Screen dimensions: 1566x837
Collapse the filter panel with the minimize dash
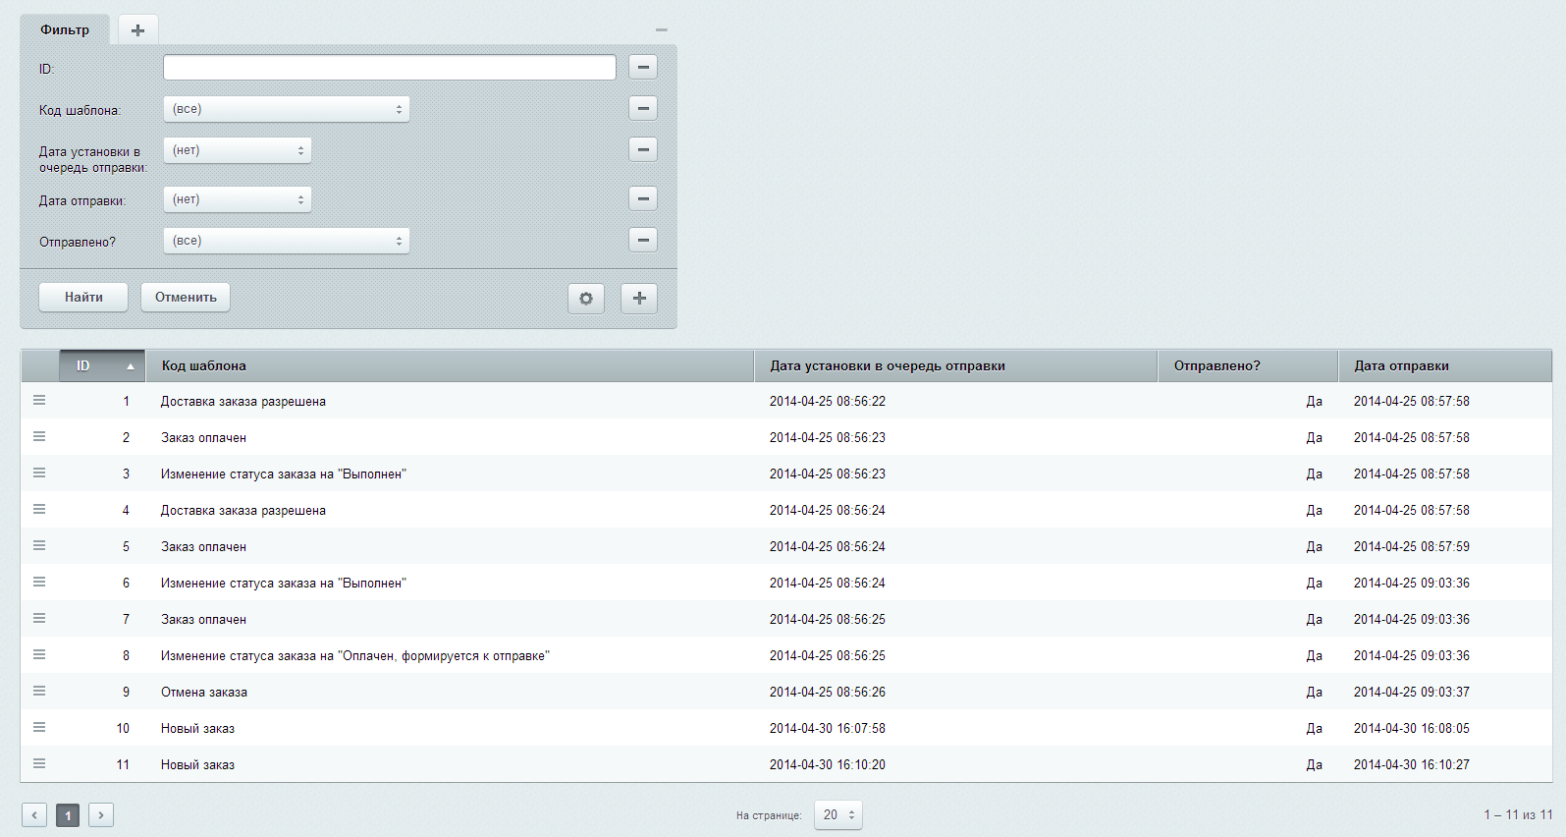point(661,30)
